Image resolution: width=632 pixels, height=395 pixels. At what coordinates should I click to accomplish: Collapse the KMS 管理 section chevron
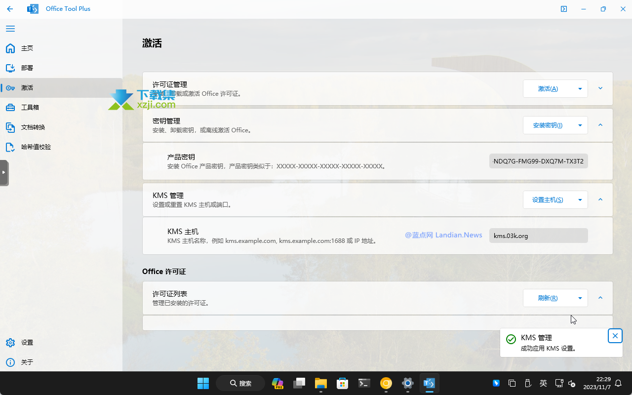pyautogui.click(x=600, y=199)
